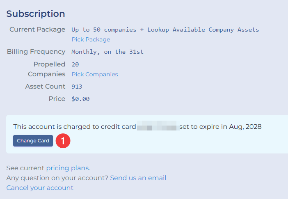Screen dimensions: 288x199
Task: Follow the pricing plans link
Action: coord(68,168)
